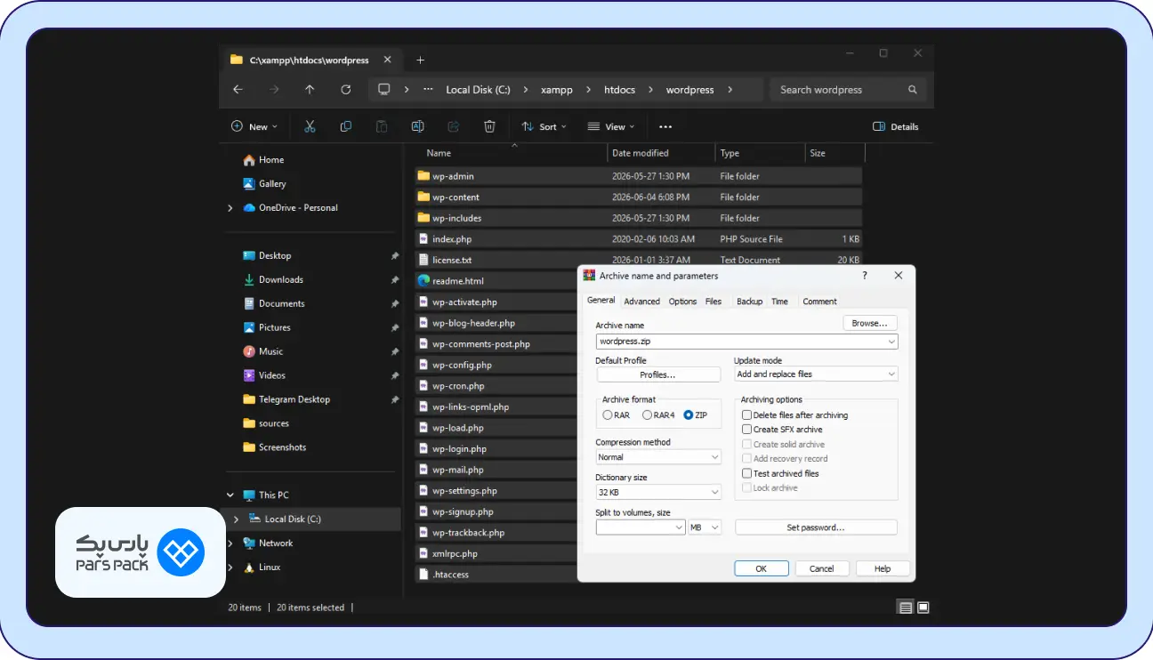Copy selected files using the toolbar Copy icon

[x=346, y=126]
